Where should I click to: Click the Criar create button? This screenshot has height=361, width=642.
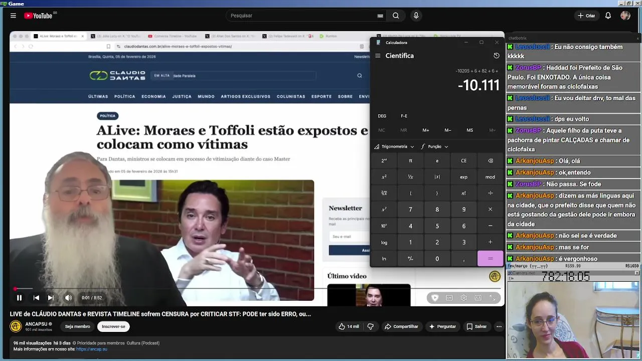[586, 16]
